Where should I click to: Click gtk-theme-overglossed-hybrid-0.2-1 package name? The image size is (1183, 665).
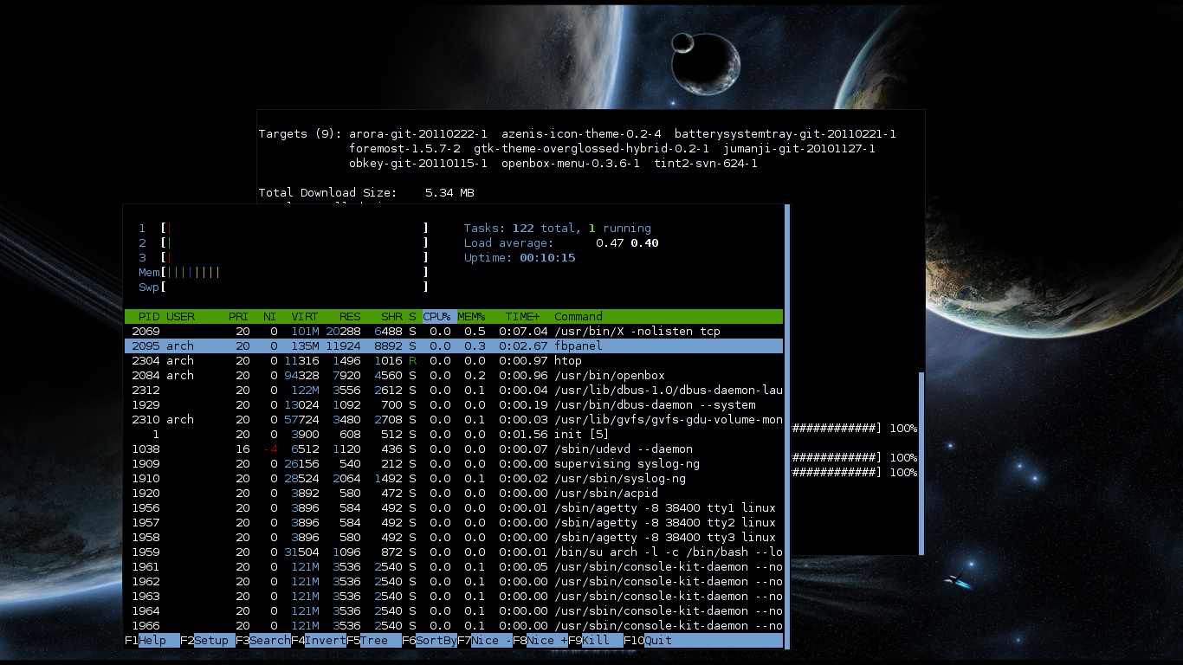591,149
